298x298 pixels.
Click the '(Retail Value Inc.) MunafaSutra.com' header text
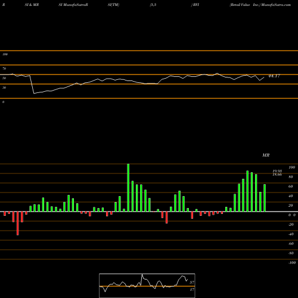pyautogui.click(x=260, y=5)
